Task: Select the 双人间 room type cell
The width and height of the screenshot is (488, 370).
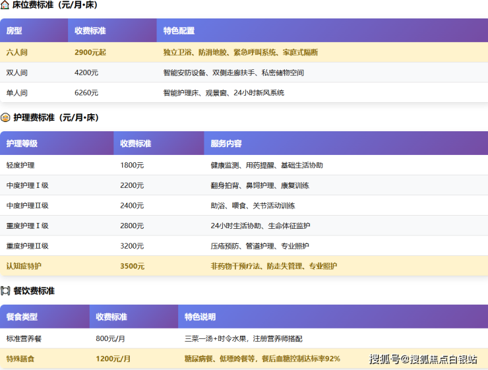Action: coord(17,73)
